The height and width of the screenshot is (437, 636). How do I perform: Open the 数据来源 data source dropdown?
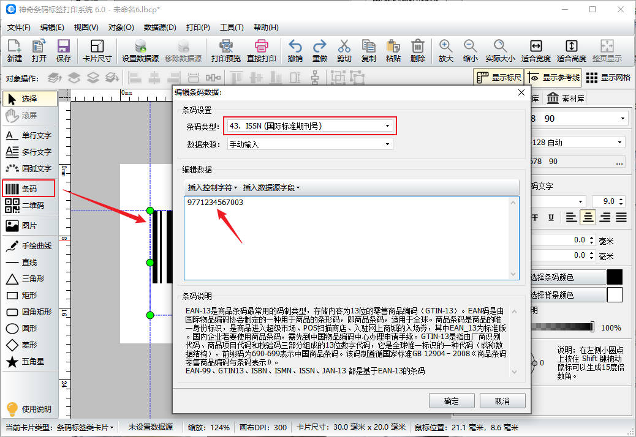pyautogui.click(x=309, y=144)
